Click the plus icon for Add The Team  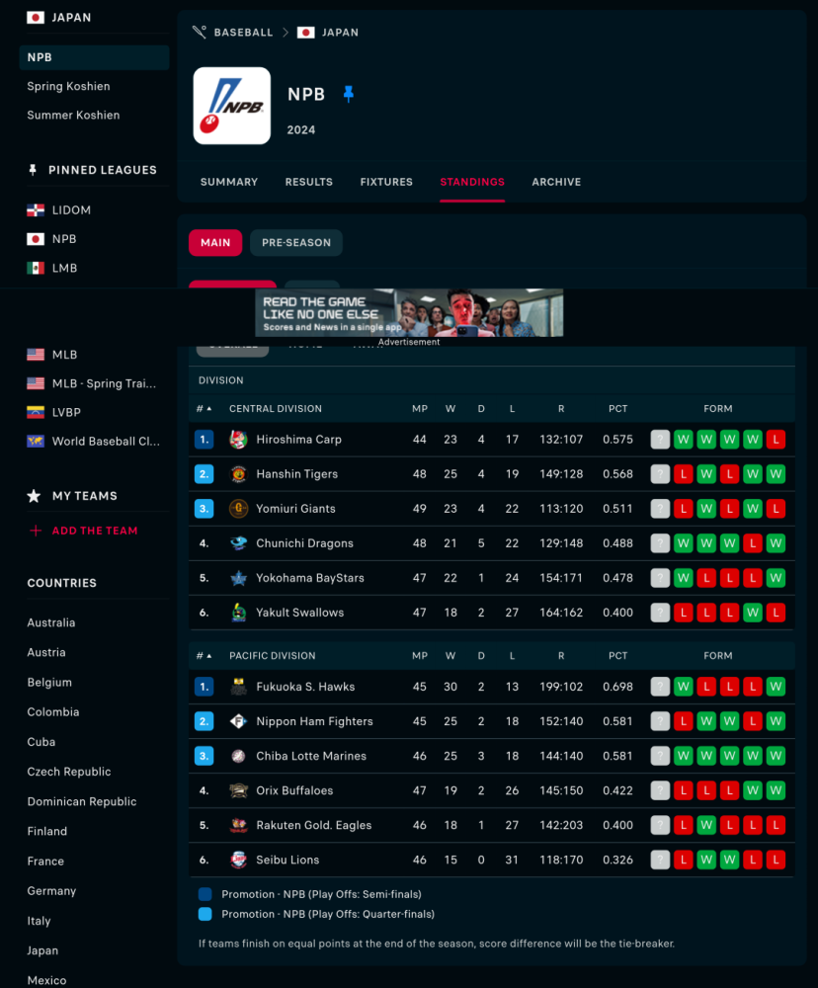pyautogui.click(x=36, y=531)
